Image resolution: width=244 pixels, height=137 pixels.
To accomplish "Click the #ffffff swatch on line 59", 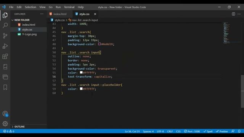I will point(81,89).
